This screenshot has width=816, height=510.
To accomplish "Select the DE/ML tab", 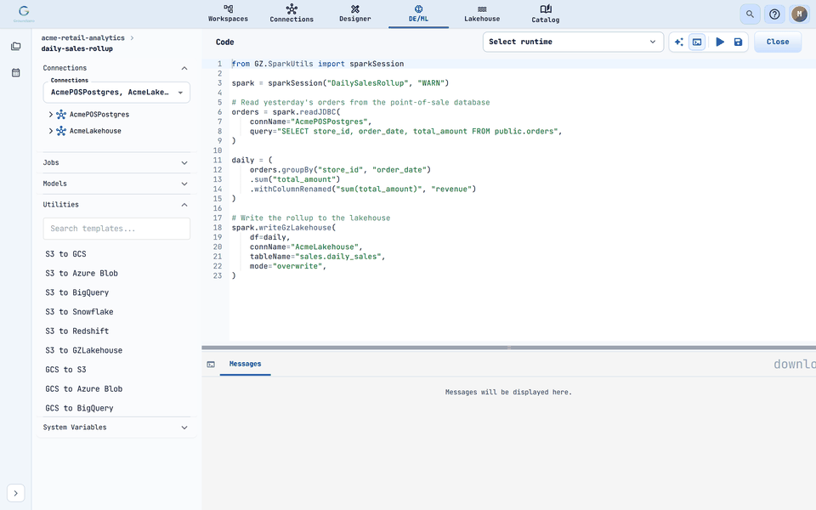I will pos(418,14).
